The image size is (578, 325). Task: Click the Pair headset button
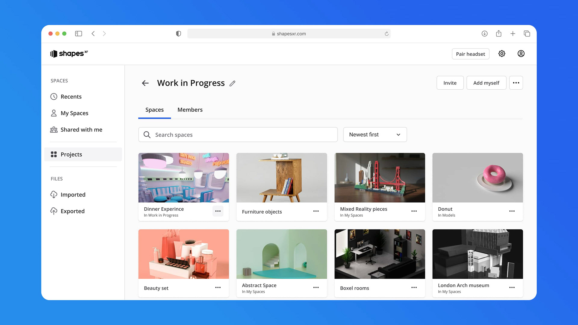[x=470, y=54]
